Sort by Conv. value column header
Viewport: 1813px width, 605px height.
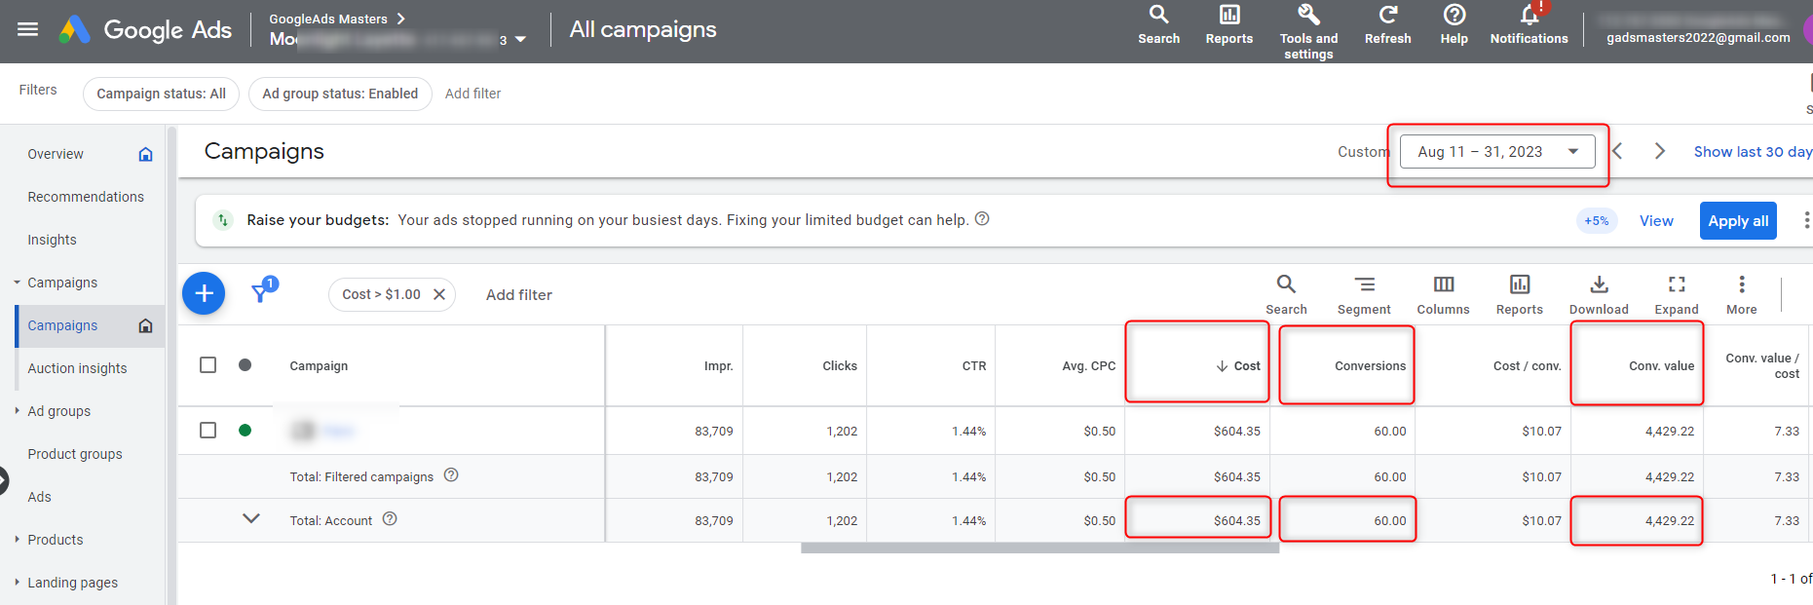coord(1661,365)
